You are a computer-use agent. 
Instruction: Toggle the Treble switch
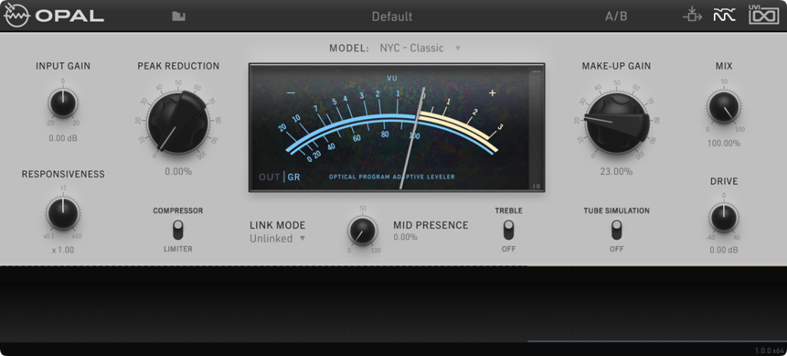click(509, 229)
